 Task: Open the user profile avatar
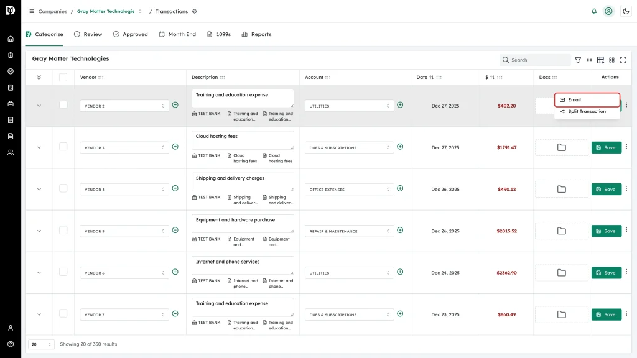608,11
